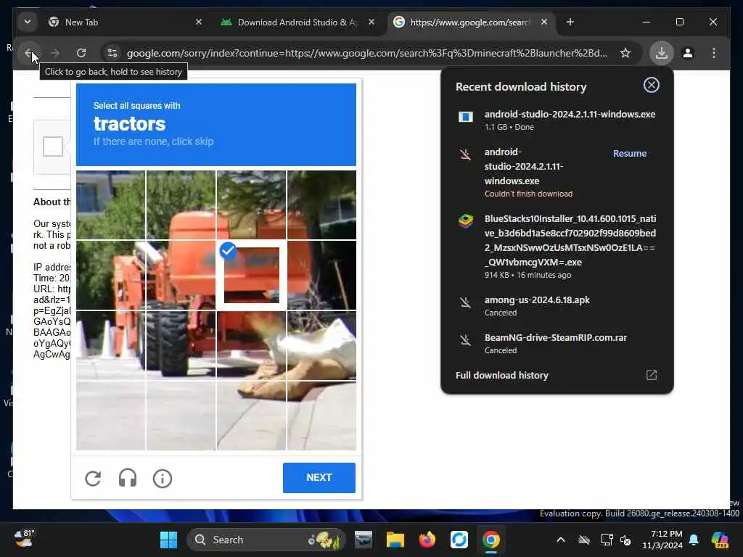
Task: Select the canceled BeamNG-drive-SteamRIP.com.rar entry
Action: (557, 343)
